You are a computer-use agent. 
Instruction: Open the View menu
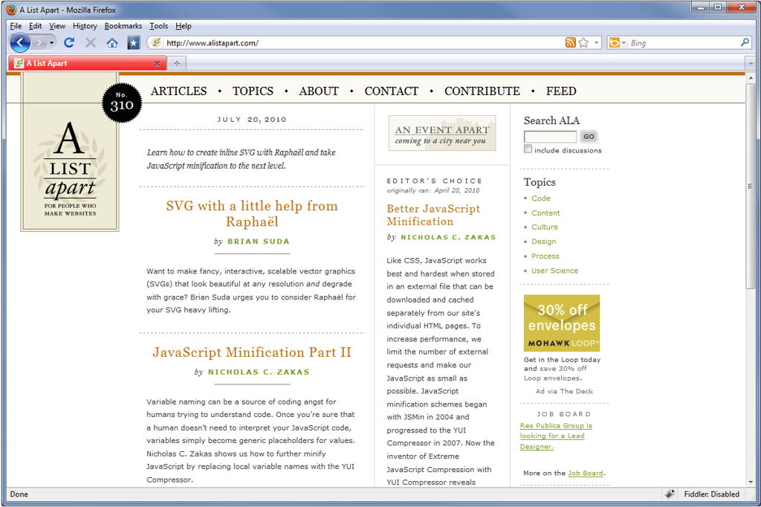point(56,26)
